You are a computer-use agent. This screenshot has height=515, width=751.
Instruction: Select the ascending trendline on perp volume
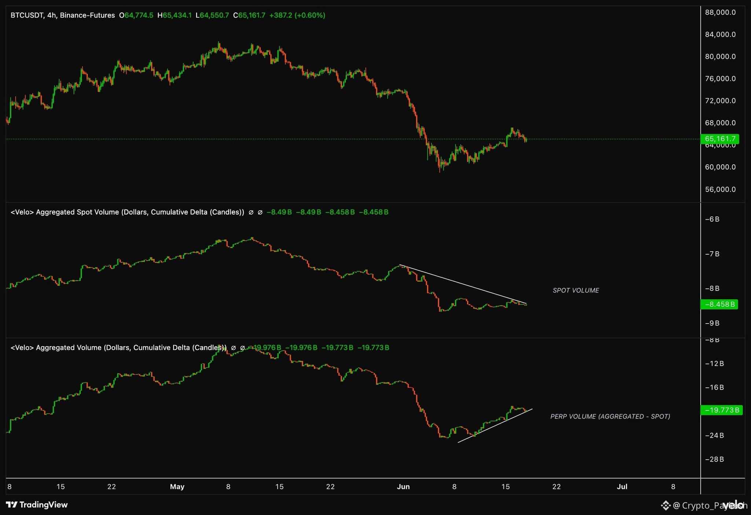[495, 425]
